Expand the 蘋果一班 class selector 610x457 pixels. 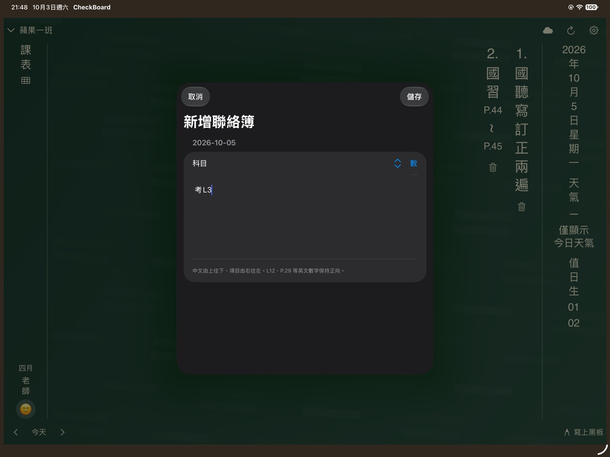[x=30, y=30]
